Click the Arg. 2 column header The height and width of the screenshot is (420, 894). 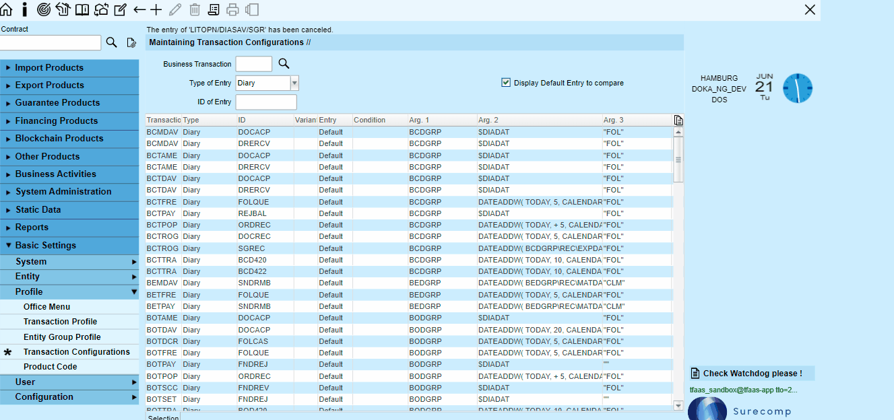539,120
